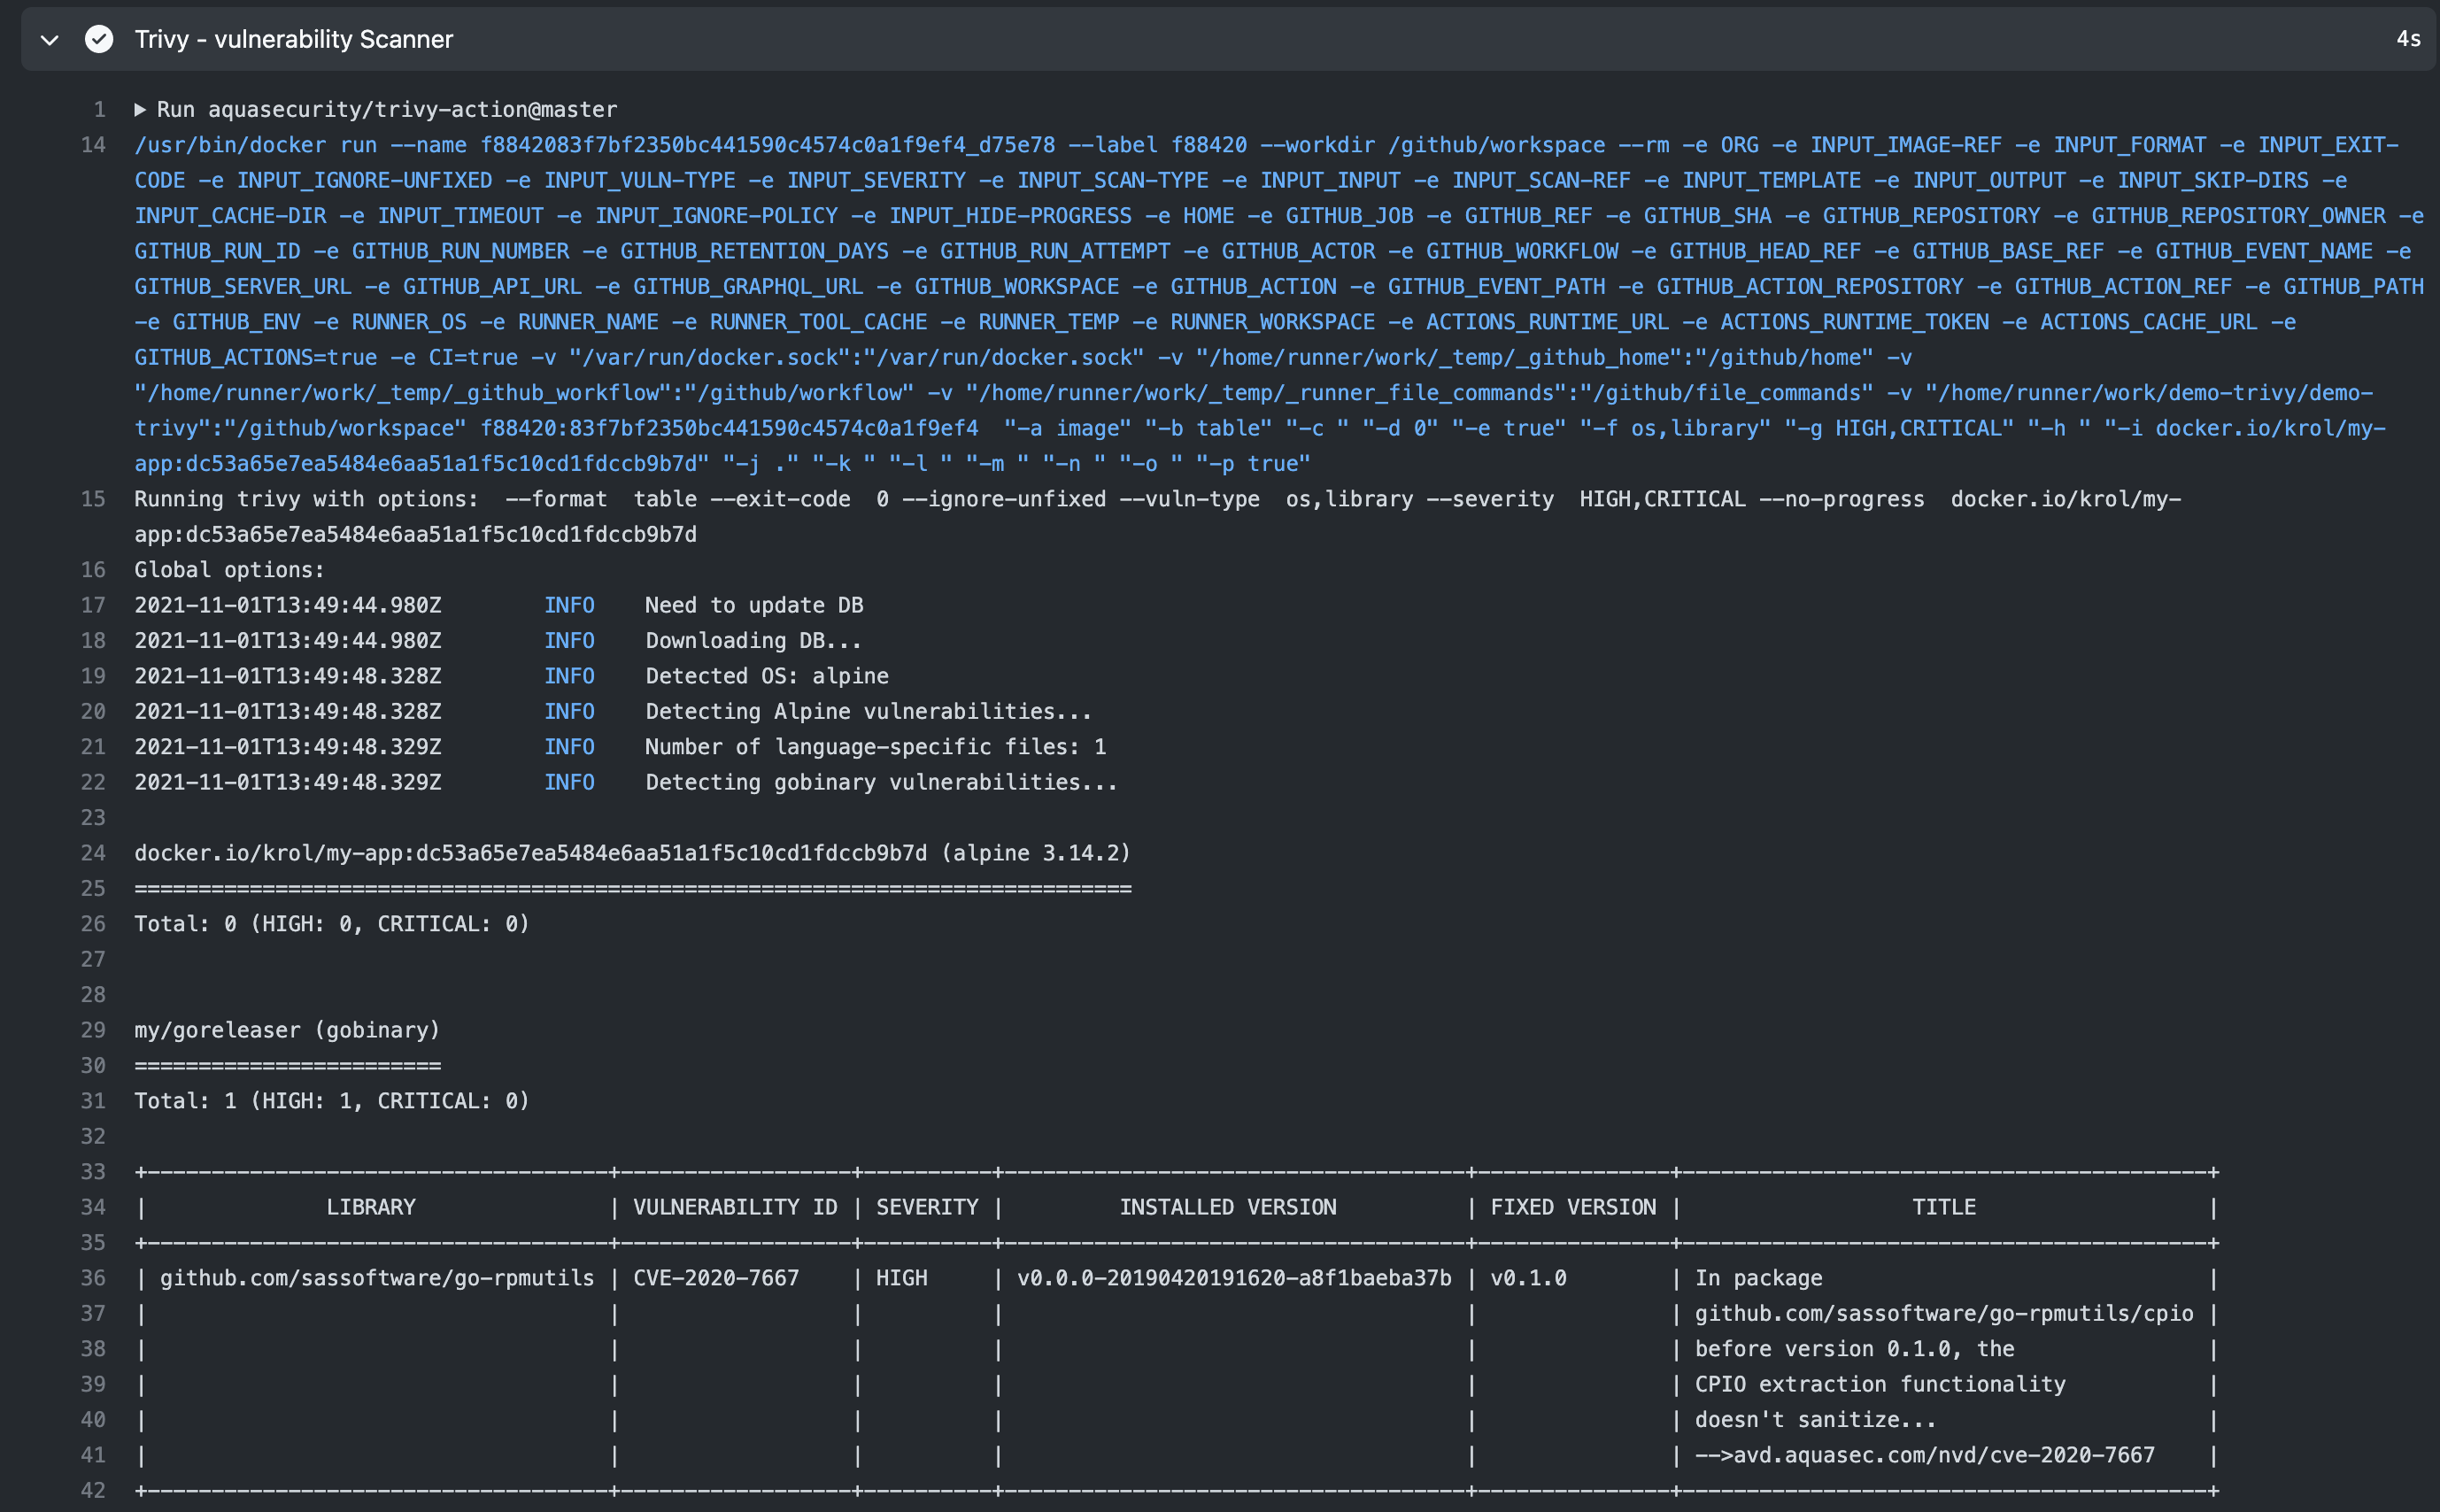
Task: Click the step title Trivy - vulnerability Scanner
Action: pyautogui.click(x=293, y=39)
